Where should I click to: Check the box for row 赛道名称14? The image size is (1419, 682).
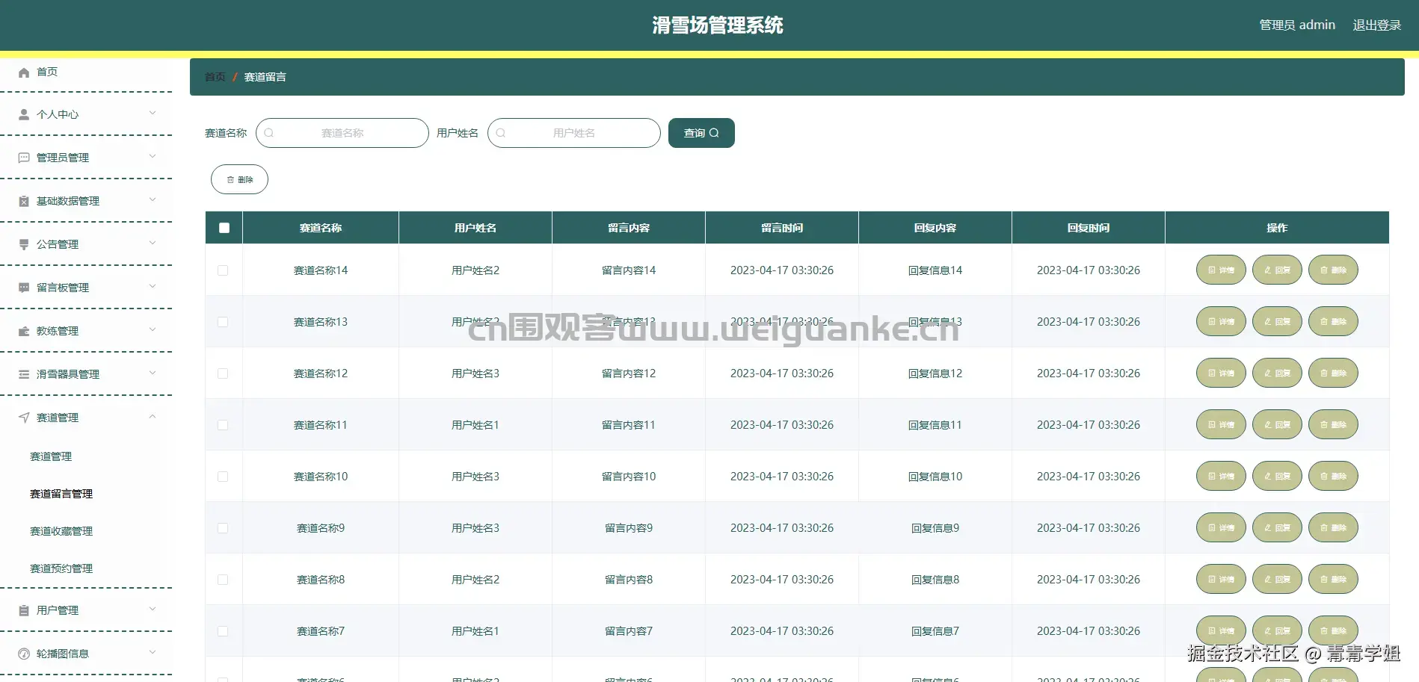223,270
